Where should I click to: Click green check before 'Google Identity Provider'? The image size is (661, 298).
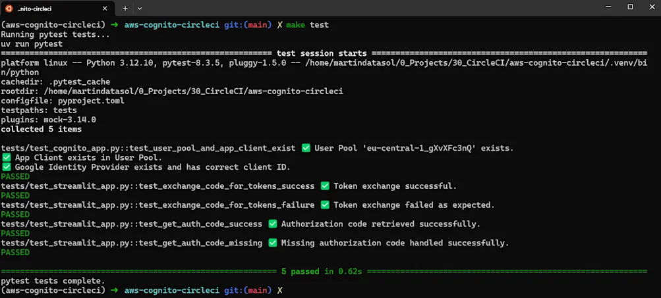pos(7,167)
